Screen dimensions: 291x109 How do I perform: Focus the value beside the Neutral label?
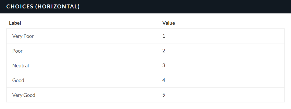pos(164,66)
